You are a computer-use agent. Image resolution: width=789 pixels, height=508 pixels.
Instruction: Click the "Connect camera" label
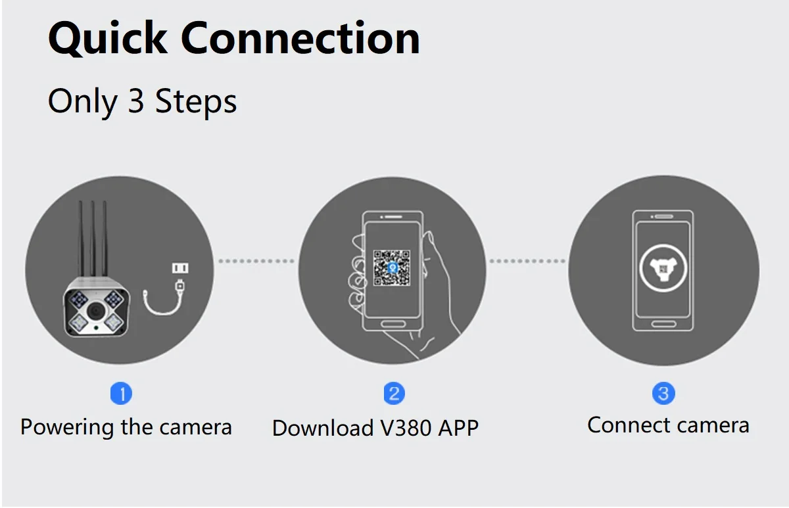[669, 425]
